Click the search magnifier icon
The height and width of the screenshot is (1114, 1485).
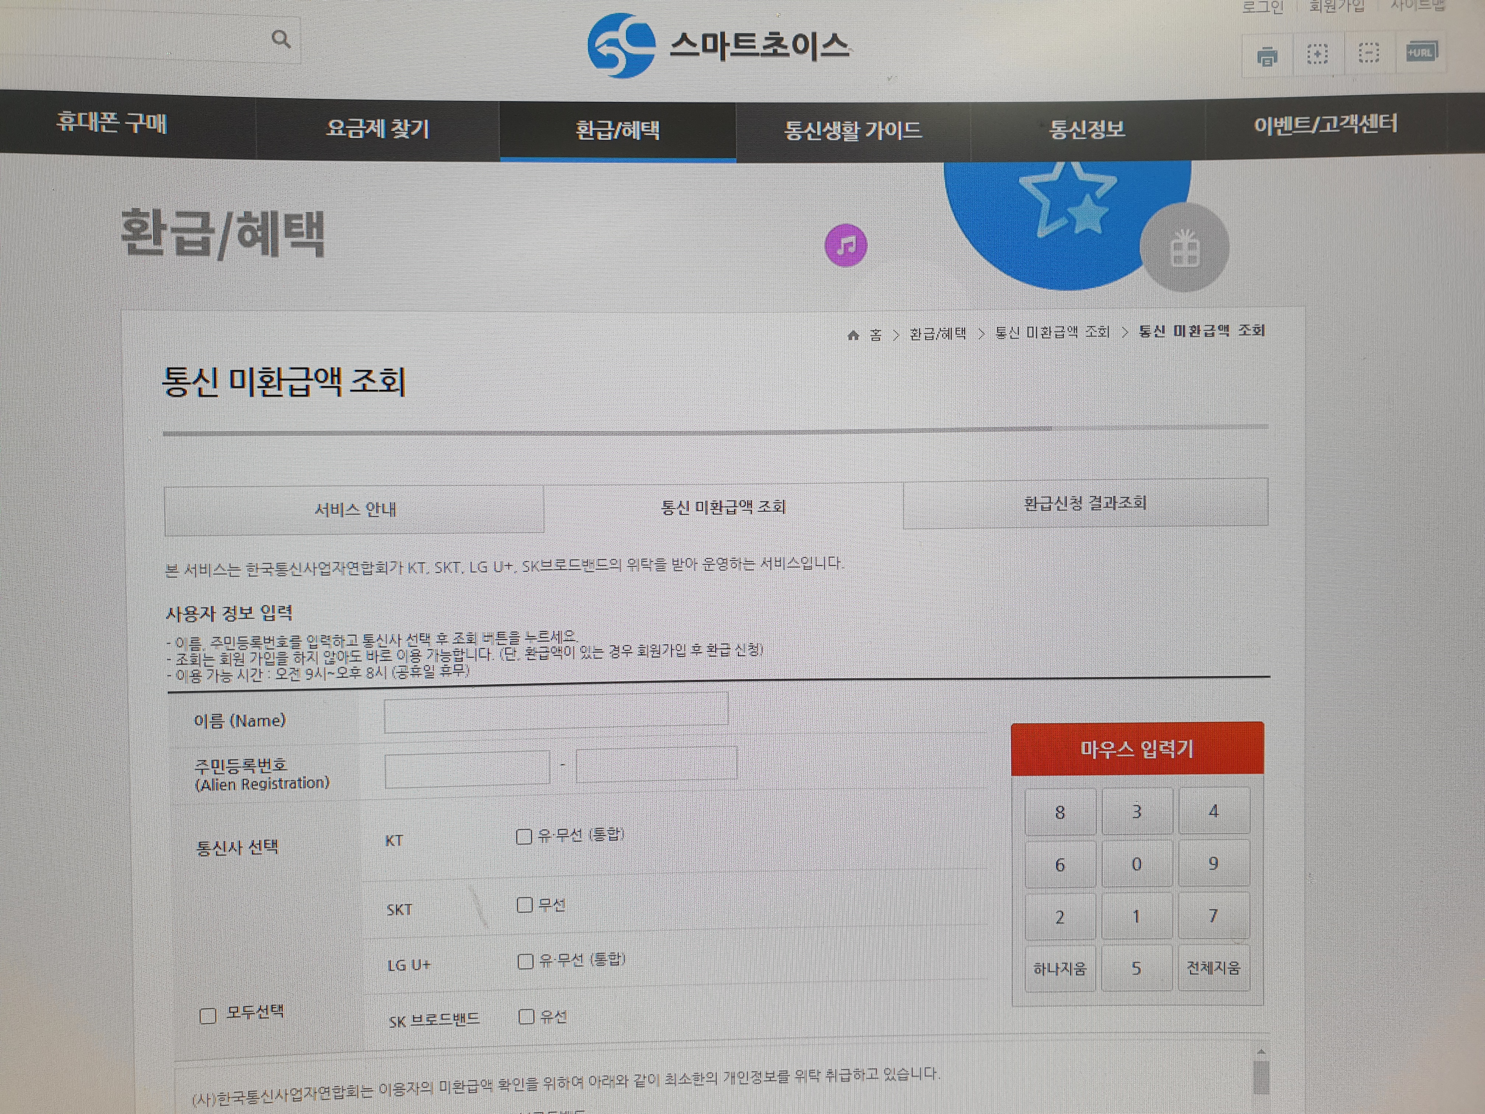click(x=281, y=40)
